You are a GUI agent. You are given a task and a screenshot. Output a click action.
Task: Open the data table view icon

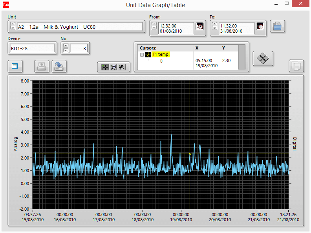pyautogui.click(x=15, y=66)
